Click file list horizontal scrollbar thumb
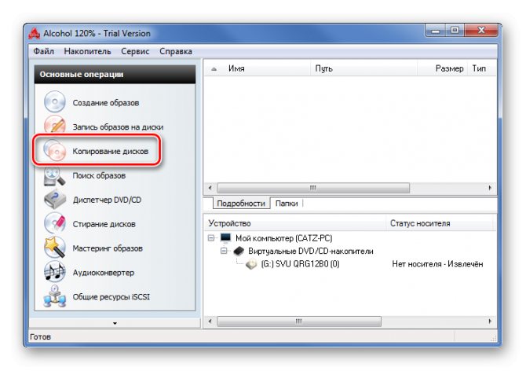Image resolution: width=526 pixels, height=371 pixels. [313, 188]
